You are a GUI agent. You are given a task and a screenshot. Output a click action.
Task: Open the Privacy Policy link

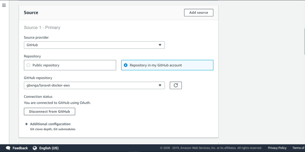(277, 148)
